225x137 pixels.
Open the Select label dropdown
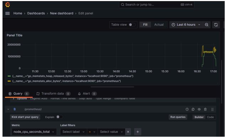pyautogui.click(x=74, y=132)
